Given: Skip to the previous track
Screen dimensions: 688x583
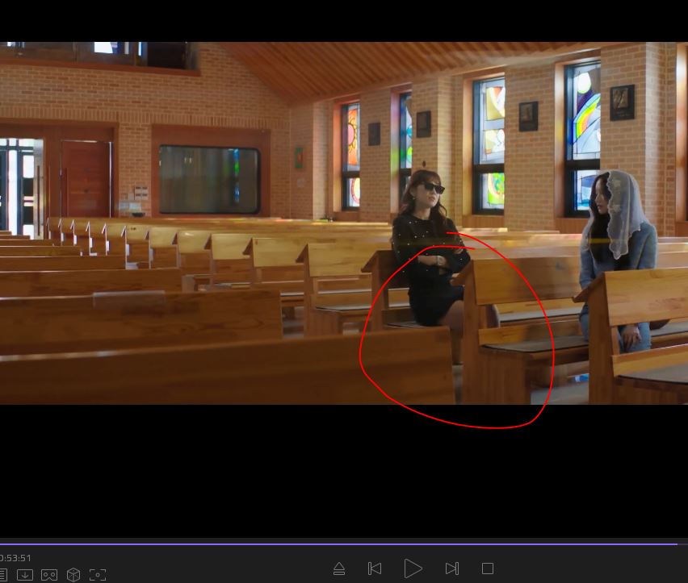Looking at the screenshot, I should click(x=375, y=568).
